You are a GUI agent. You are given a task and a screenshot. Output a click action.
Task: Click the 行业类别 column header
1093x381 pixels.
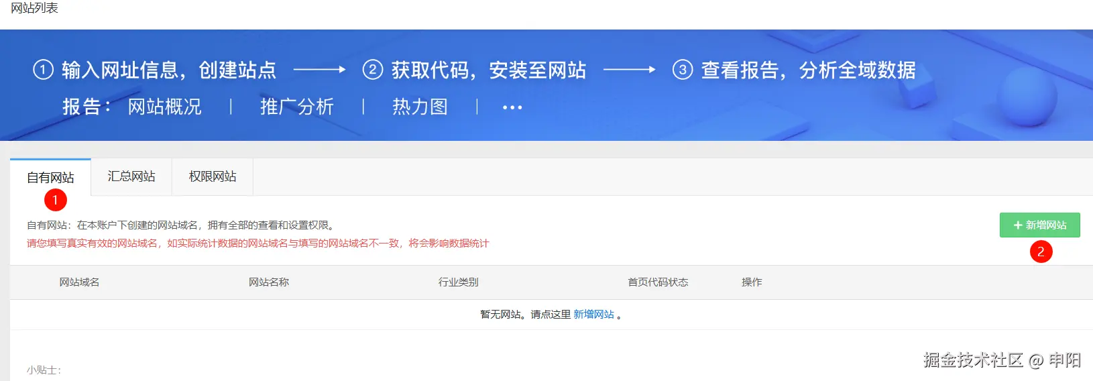(459, 282)
